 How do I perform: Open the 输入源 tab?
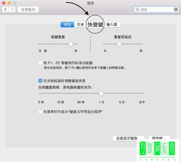coord(112,25)
